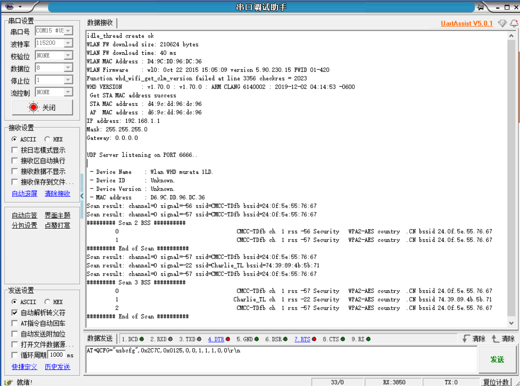This screenshot has width=520, height=386.
Task: Click the 点赞打赏 link
Action: (x=57, y=225)
